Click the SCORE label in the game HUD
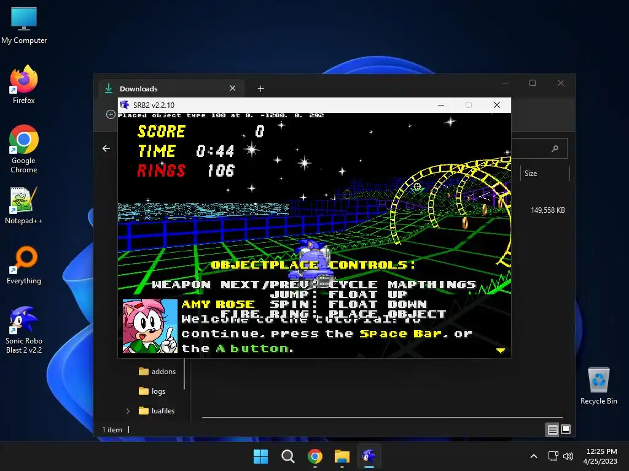629x471 pixels. [162, 131]
